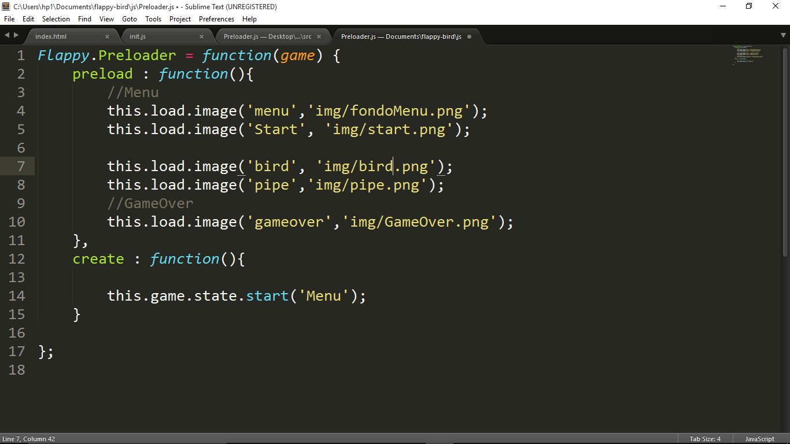Open the Edit menu

pos(28,19)
